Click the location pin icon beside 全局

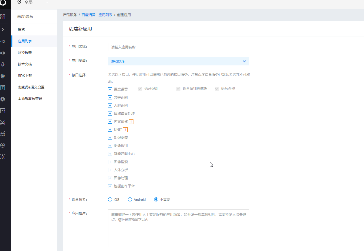19,2
